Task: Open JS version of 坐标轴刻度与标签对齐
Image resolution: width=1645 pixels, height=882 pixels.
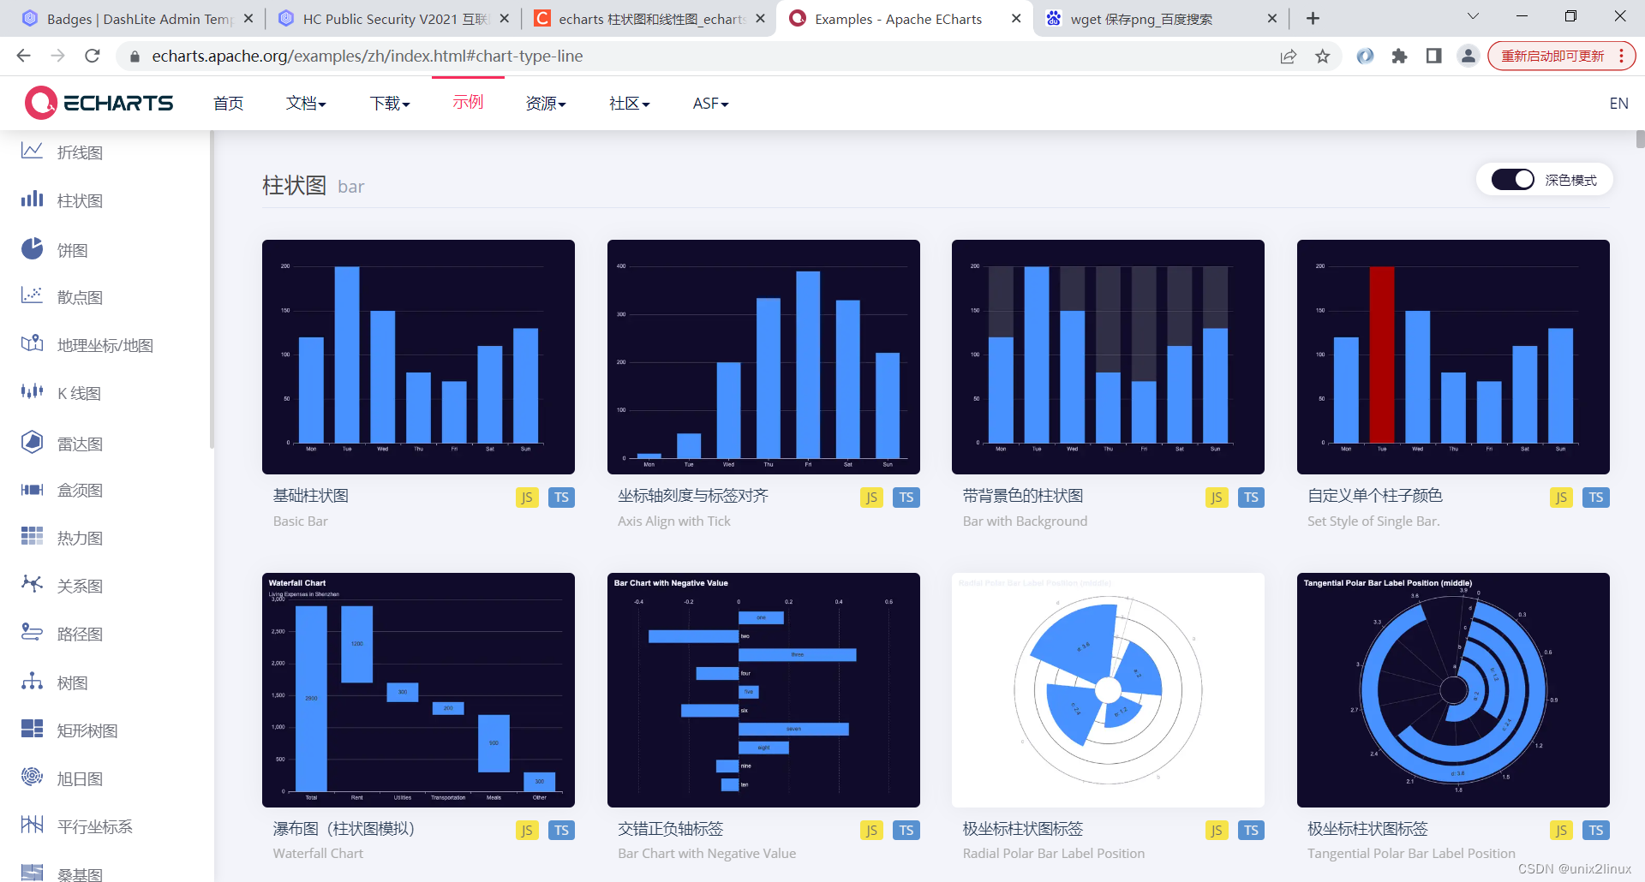Action: point(871,498)
